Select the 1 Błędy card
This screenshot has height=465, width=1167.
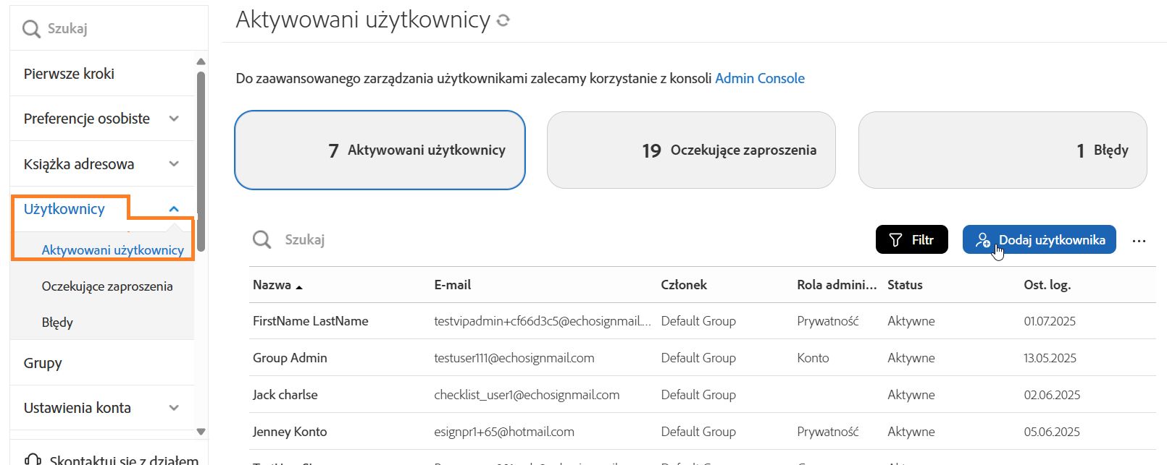[1003, 150]
